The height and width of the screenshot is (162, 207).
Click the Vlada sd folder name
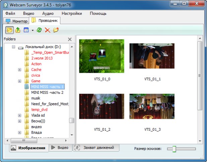[38, 115]
